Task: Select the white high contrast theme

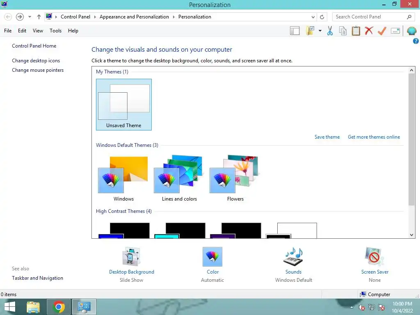Action: pyautogui.click(x=292, y=231)
